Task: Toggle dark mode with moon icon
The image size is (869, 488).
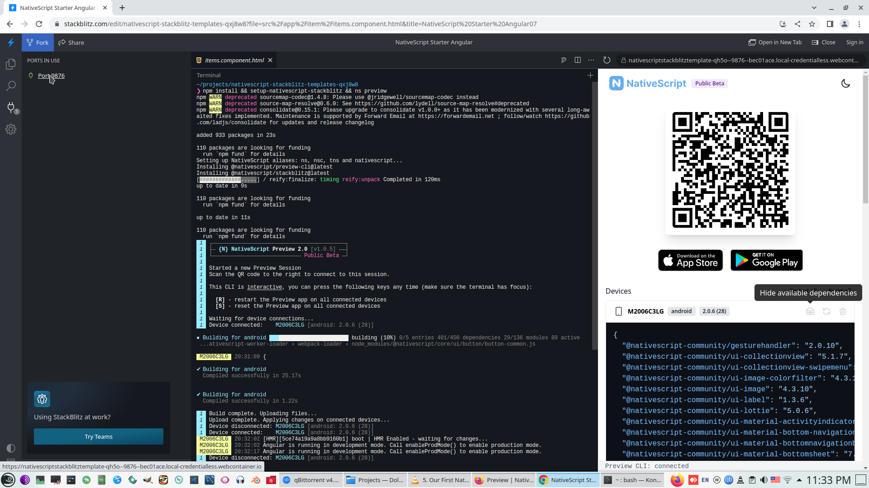Action: click(845, 84)
